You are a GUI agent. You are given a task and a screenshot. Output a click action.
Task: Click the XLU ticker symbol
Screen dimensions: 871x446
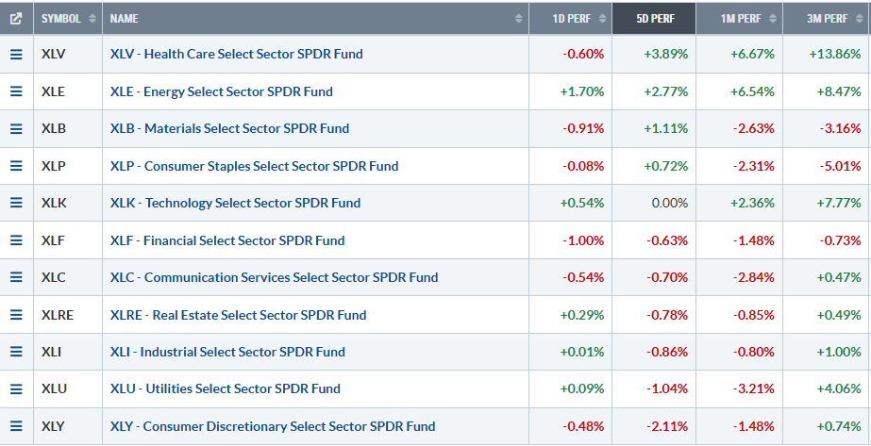click(x=55, y=388)
